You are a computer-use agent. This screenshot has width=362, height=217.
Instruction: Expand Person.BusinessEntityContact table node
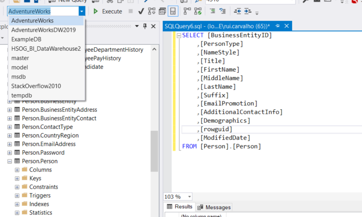pyautogui.click(x=9, y=118)
